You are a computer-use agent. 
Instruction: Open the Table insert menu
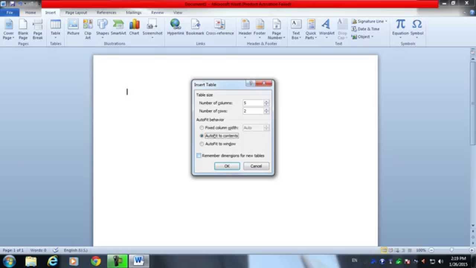click(55, 30)
